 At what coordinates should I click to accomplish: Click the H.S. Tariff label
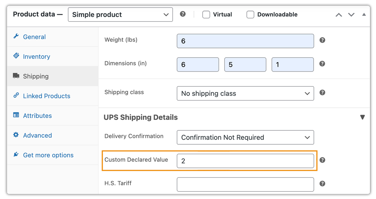pos(118,183)
